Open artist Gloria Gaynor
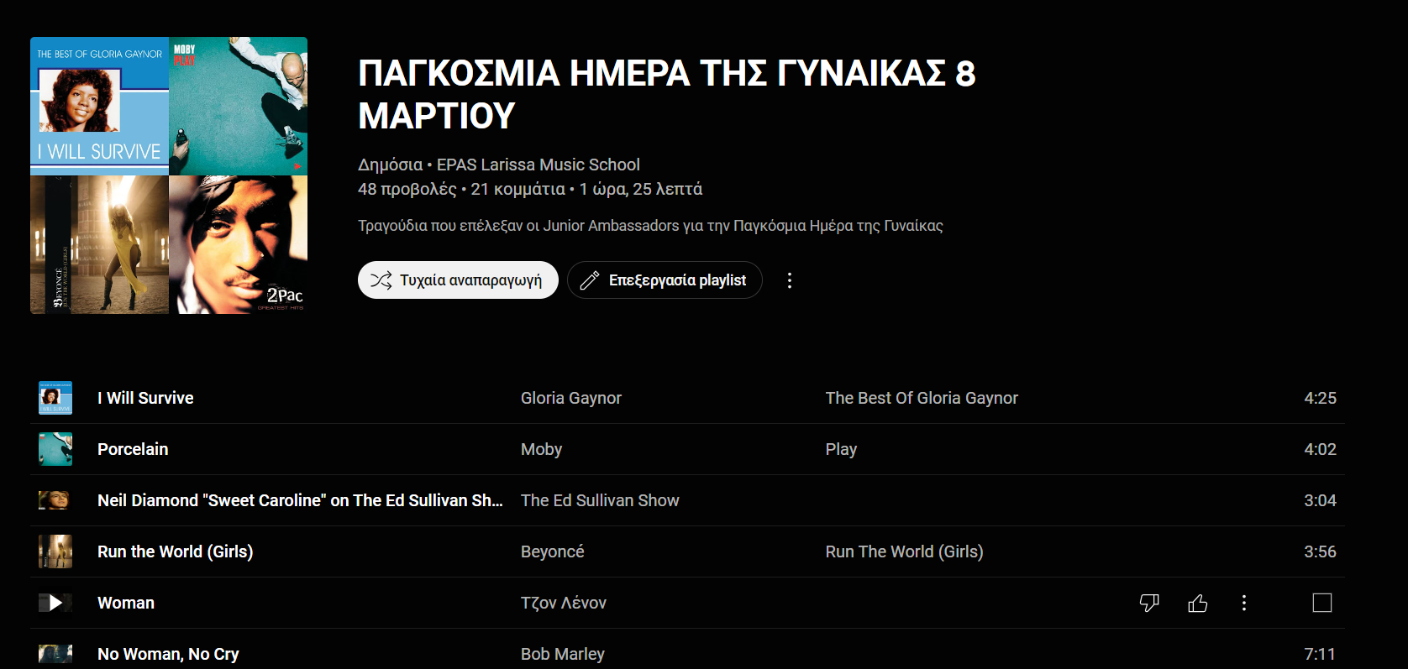This screenshot has width=1408, height=669. click(x=571, y=398)
